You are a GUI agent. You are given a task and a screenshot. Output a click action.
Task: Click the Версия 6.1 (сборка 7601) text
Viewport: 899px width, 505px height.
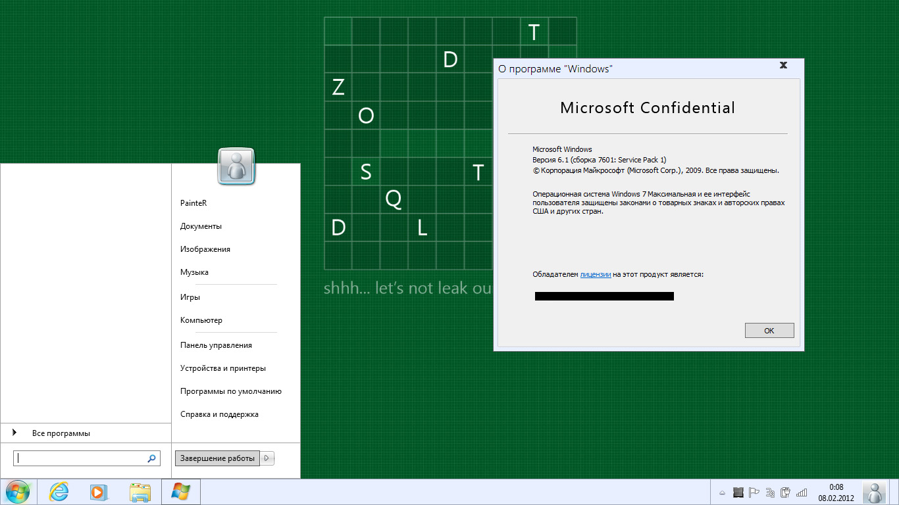click(599, 160)
